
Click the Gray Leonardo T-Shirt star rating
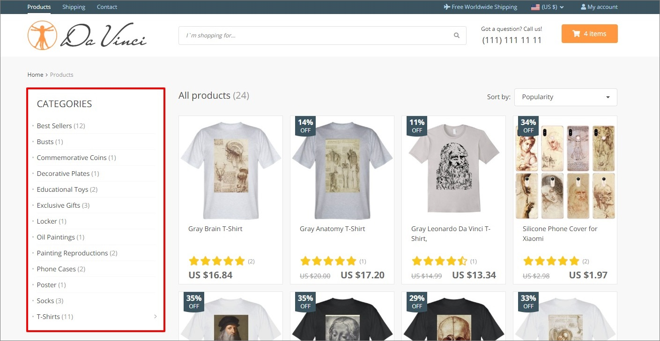440,261
